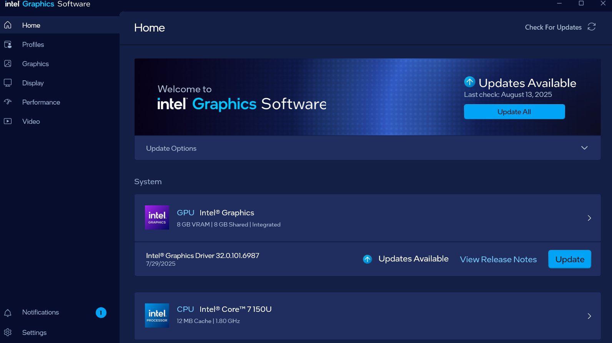Switch to the Display section
Viewport: 612px width, 343px height.
60,83
